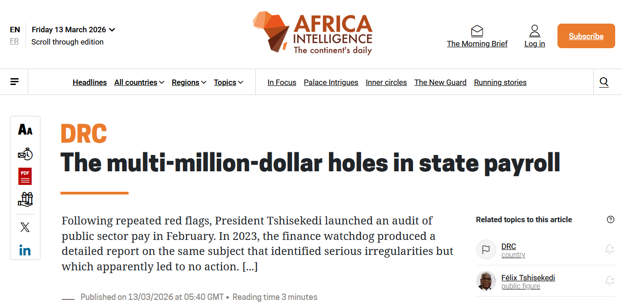This screenshot has width=622, height=304.
Task: Click the Log in user icon
Action: pos(535,31)
